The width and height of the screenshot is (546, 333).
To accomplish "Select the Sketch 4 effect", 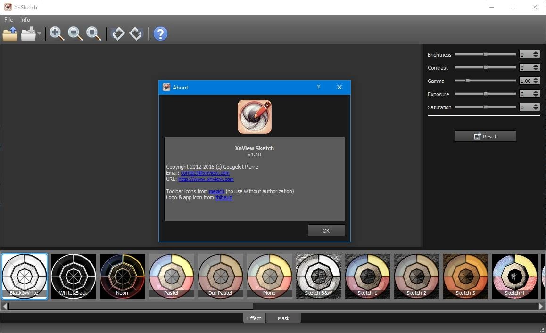I will (515, 276).
